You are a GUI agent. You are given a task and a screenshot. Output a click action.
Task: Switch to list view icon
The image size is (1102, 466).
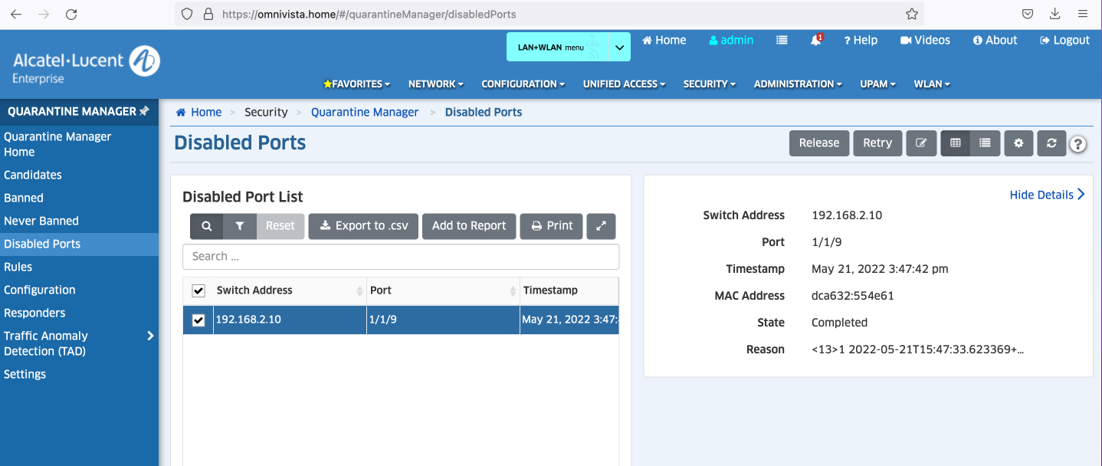pyautogui.click(x=985, y=143)
